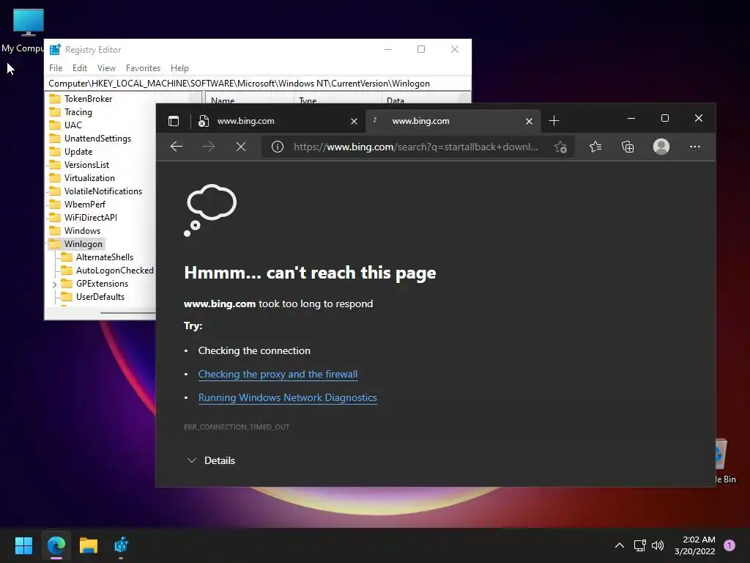Screen dimensions: 750x563
Task: Select VolatileNotifications key in tree
Action: tap(103, 191)
